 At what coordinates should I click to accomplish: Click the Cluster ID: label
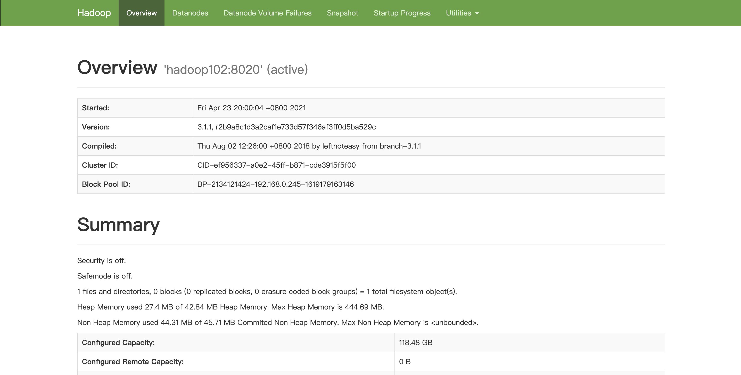point(100,165)
